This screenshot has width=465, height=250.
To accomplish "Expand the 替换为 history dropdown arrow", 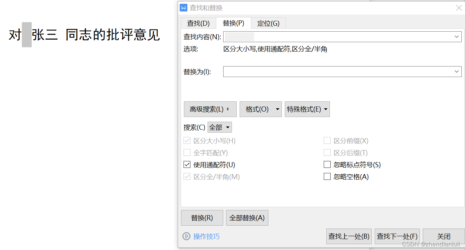I will pyautogui.click(x=457, y=72).
